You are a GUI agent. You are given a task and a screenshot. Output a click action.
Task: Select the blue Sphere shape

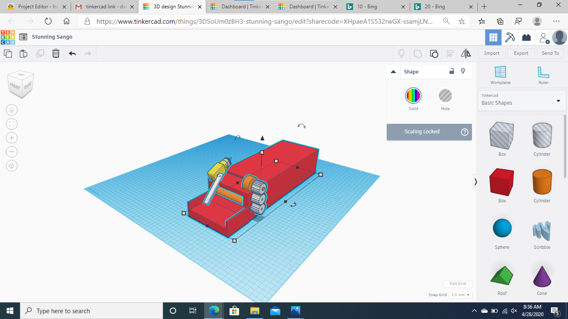click(x=502, y=229)
